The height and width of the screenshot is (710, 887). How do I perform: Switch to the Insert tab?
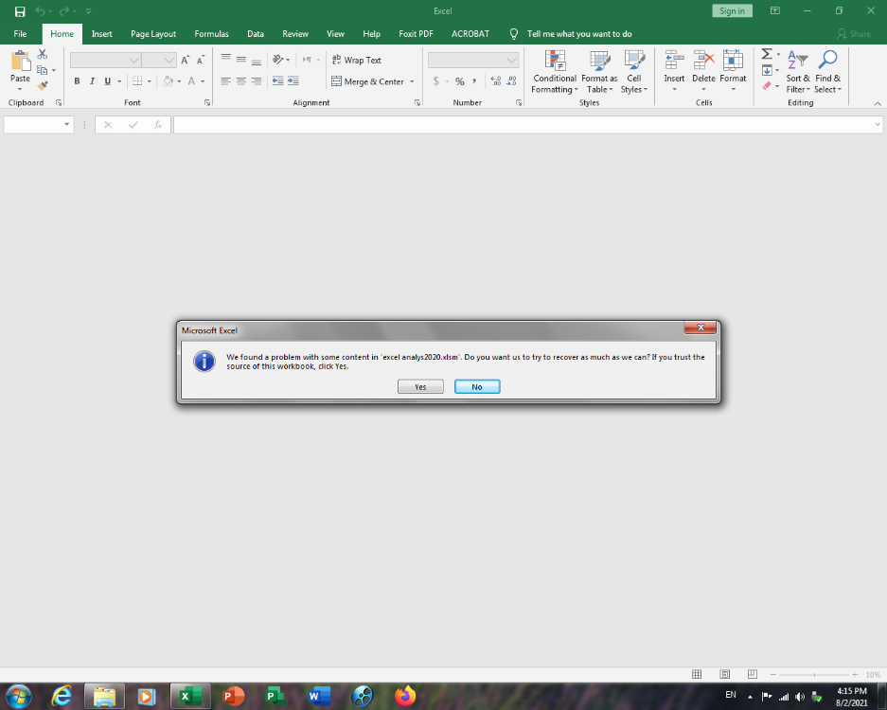point(102,34)
